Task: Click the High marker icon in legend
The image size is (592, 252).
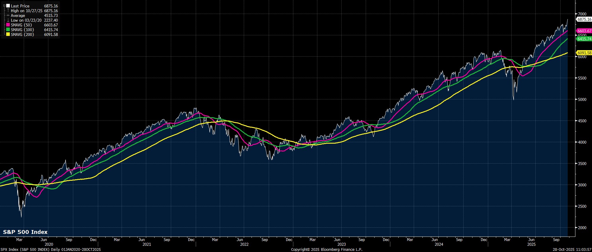Action: (x=8, y=11)
